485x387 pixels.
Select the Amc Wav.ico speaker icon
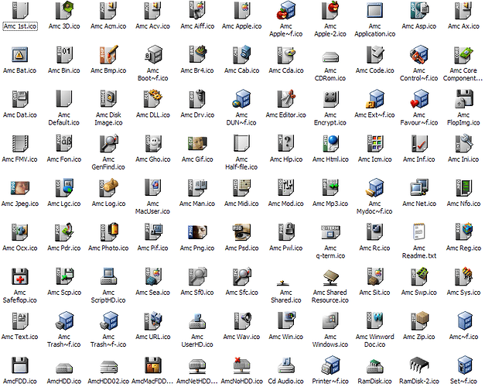pos(241,321)
